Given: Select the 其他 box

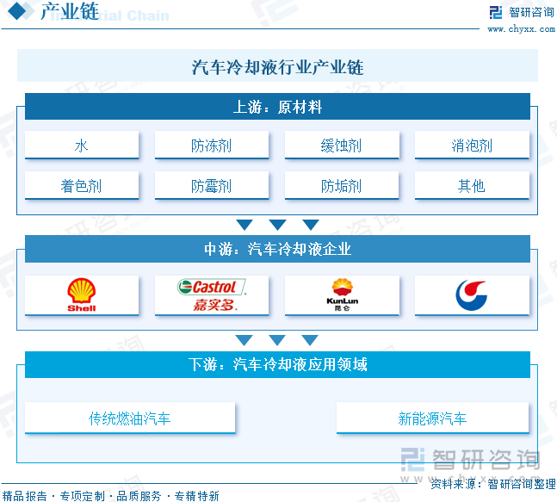Looking at the screenshot, I should coord(472,185).
